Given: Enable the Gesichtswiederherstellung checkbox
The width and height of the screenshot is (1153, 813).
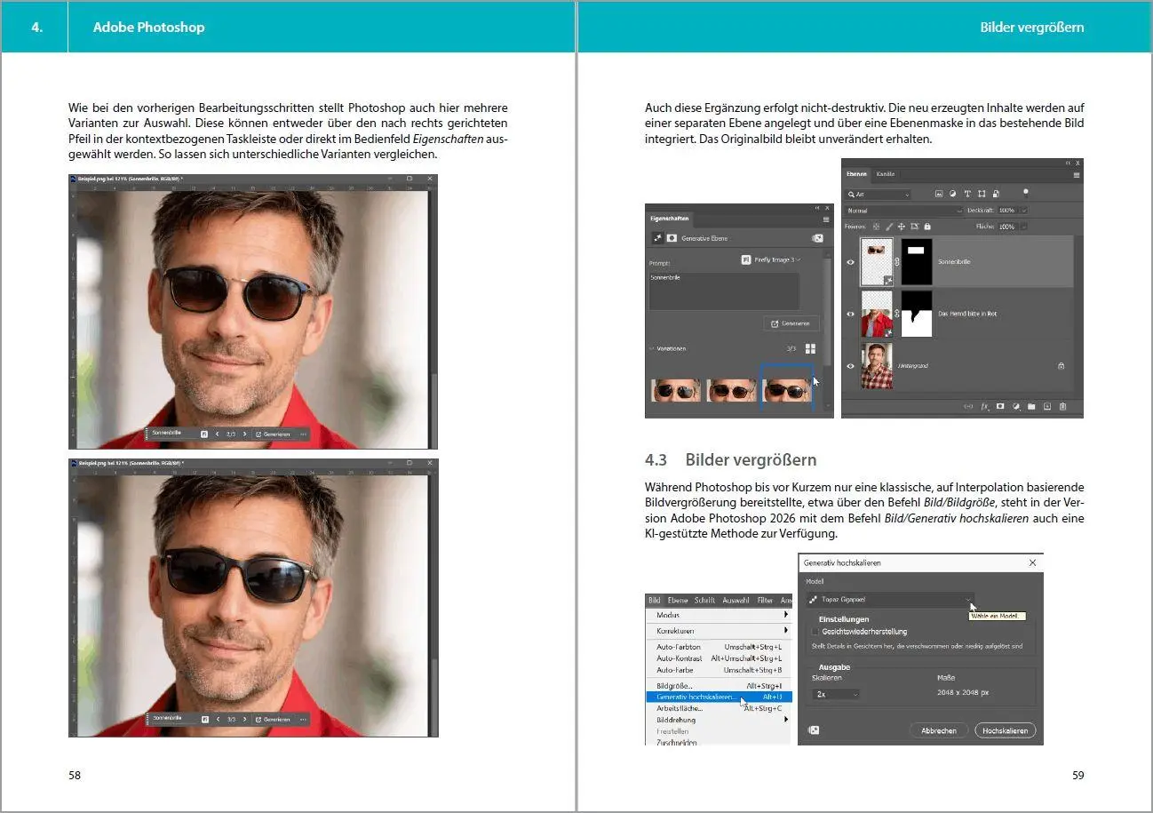Looking at the screenshot, I should (815, 632).
